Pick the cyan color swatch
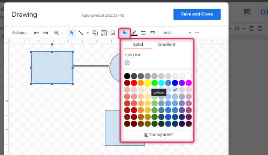 (x=161, y=83)
